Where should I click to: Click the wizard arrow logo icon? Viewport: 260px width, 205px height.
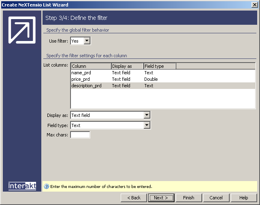point(22,30)
